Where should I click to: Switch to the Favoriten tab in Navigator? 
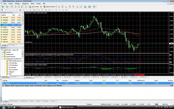[x=14, y=77]
